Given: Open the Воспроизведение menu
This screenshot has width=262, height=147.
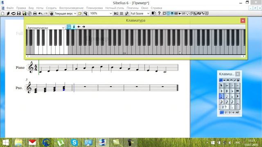Looking at the screenshot, I should [71, 8].
